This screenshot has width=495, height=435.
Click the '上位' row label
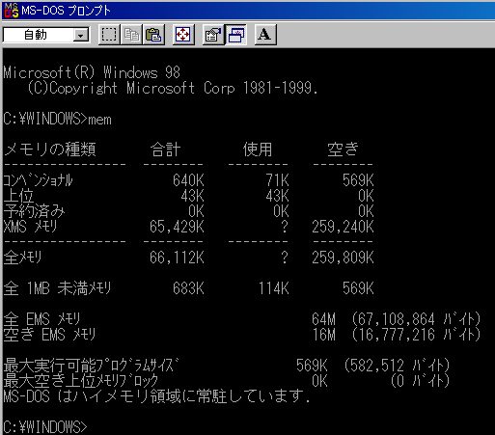18,196
